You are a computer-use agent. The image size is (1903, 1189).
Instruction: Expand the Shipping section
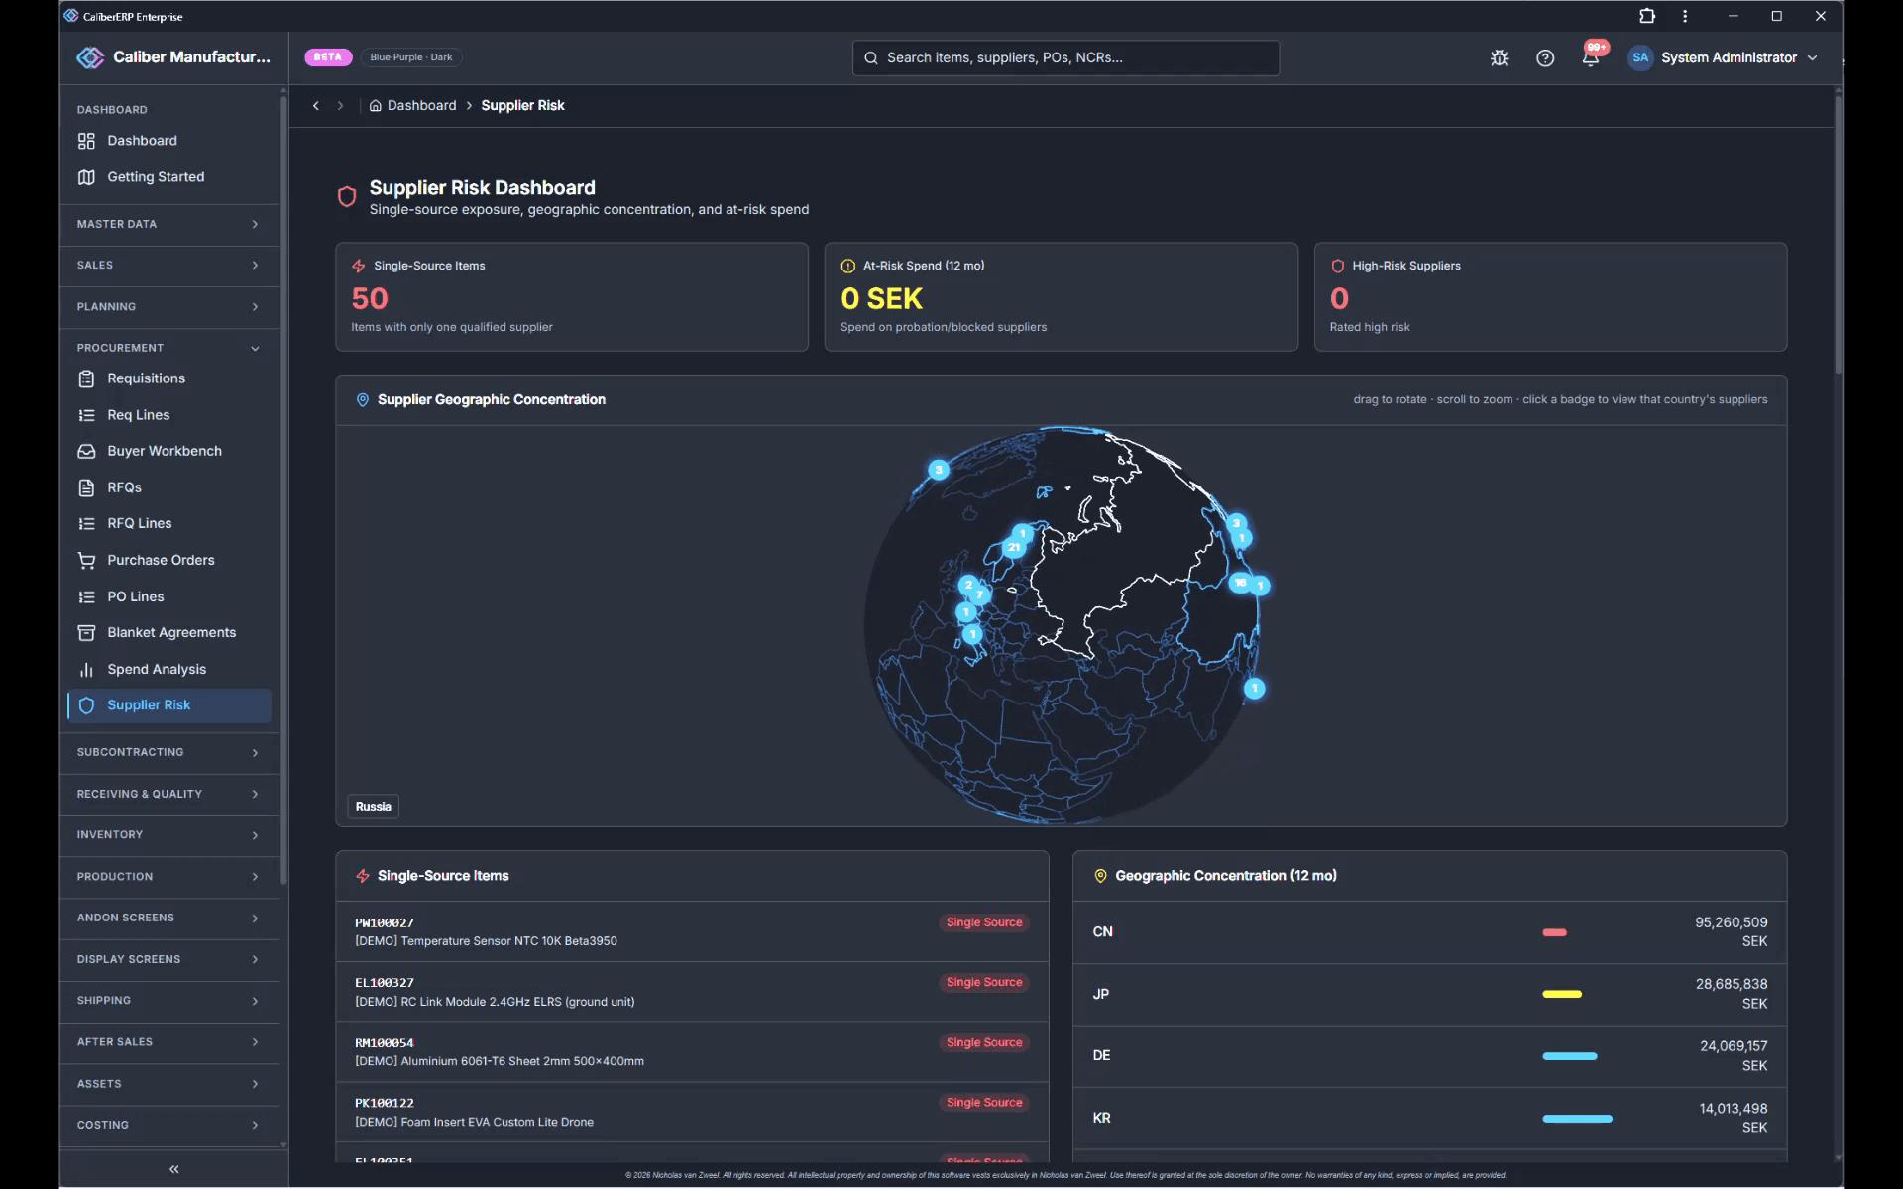(168, 1001)
